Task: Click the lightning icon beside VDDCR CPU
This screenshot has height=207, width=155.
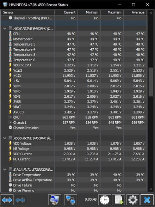Action: pos(10,65)
